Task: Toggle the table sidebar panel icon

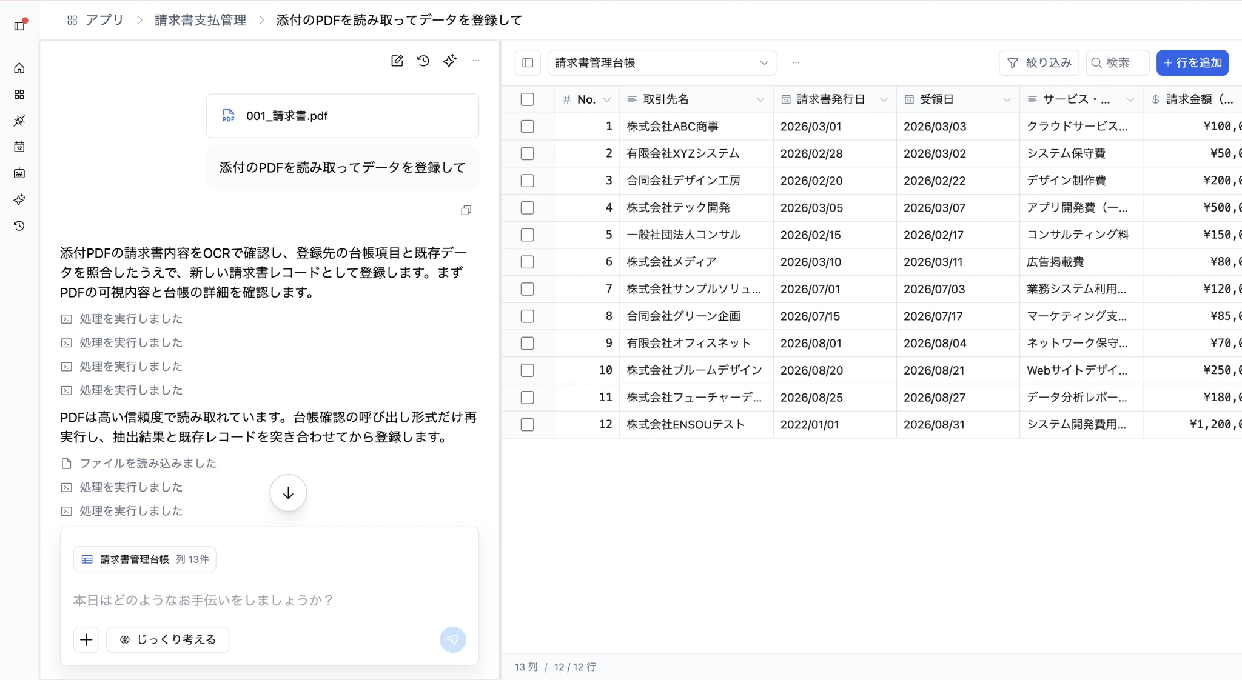Action: coord(528,63)
